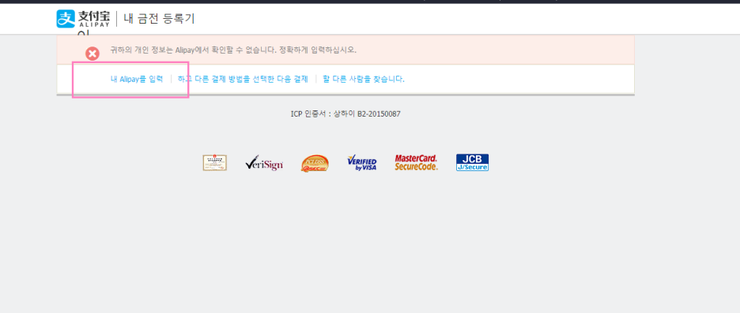Click the '내 금전 등록기' header title
Viewport: 740px width, 313px height.
[159, 19]
